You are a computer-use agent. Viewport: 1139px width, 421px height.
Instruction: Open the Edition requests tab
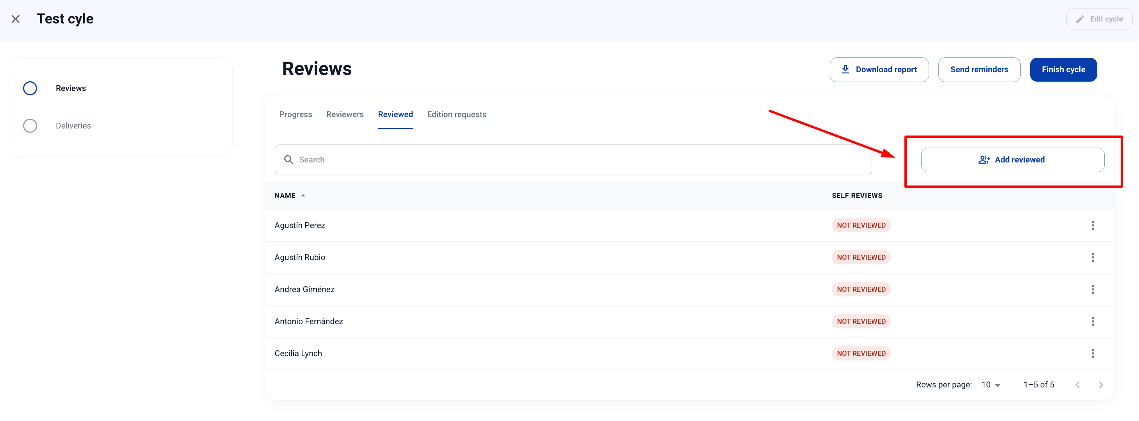click(456, 114)
